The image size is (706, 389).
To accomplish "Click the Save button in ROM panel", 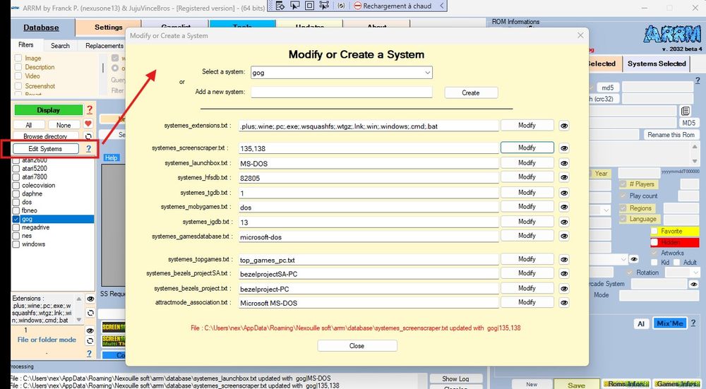I will [576, 385].
